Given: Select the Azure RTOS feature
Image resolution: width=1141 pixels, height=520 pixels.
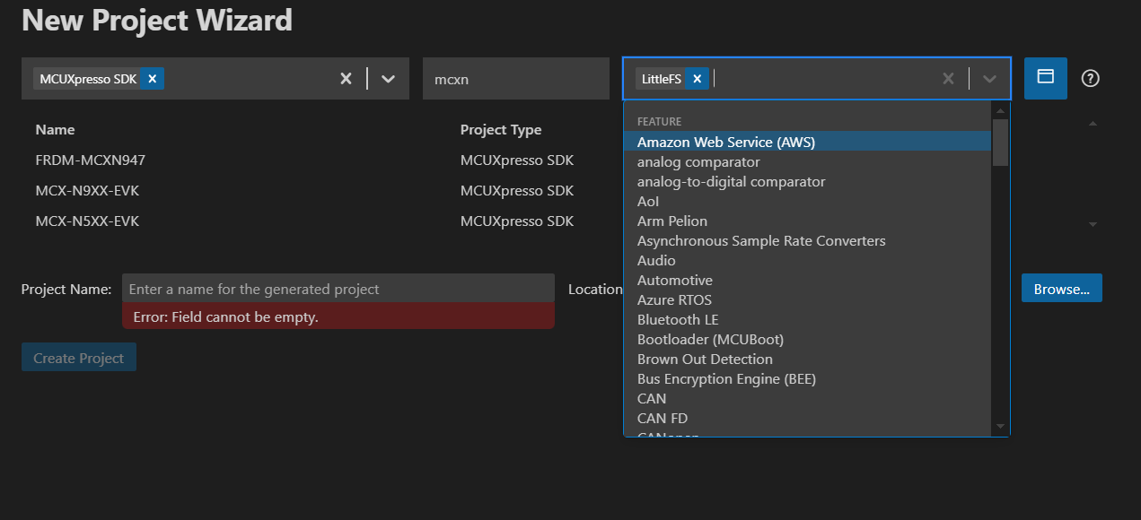Looking at the screenshot, I should [675, 299].
